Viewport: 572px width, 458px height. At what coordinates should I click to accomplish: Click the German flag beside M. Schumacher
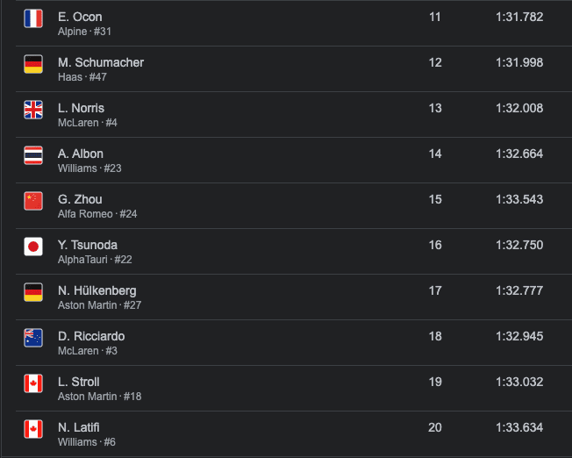[x=33, y=64]
